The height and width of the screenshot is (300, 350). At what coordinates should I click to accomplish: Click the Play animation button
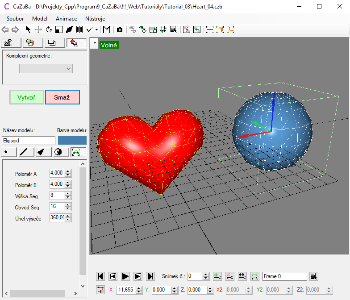(125, 276)
